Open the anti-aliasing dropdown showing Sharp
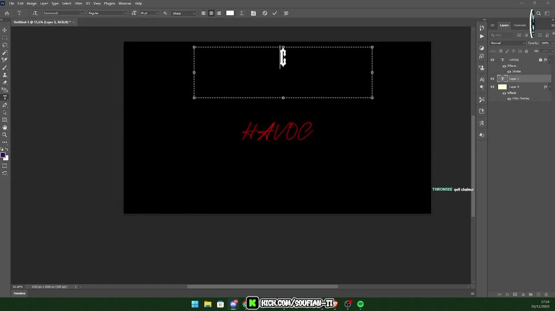The height and width of the screenshot is (311, 555). 184,13
